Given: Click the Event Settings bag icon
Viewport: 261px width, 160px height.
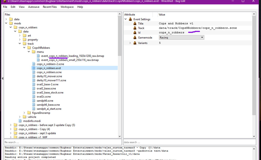Looking at the screenshot, I should [130, 19].
